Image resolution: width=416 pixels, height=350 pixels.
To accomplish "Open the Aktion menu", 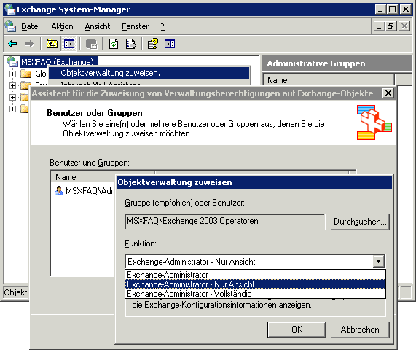I will (x=62, y=26).
